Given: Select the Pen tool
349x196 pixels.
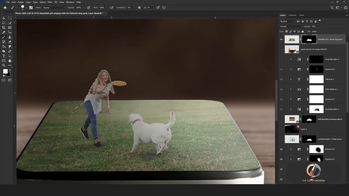Looking at the screenshot, I should 10,51.
